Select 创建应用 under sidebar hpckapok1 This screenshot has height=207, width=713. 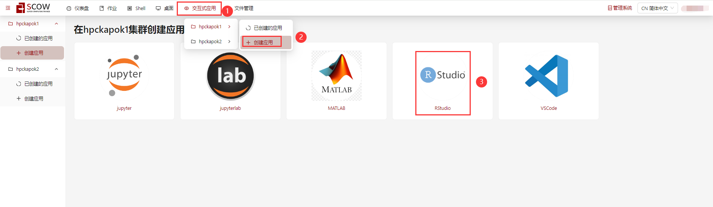click(32, 53)
